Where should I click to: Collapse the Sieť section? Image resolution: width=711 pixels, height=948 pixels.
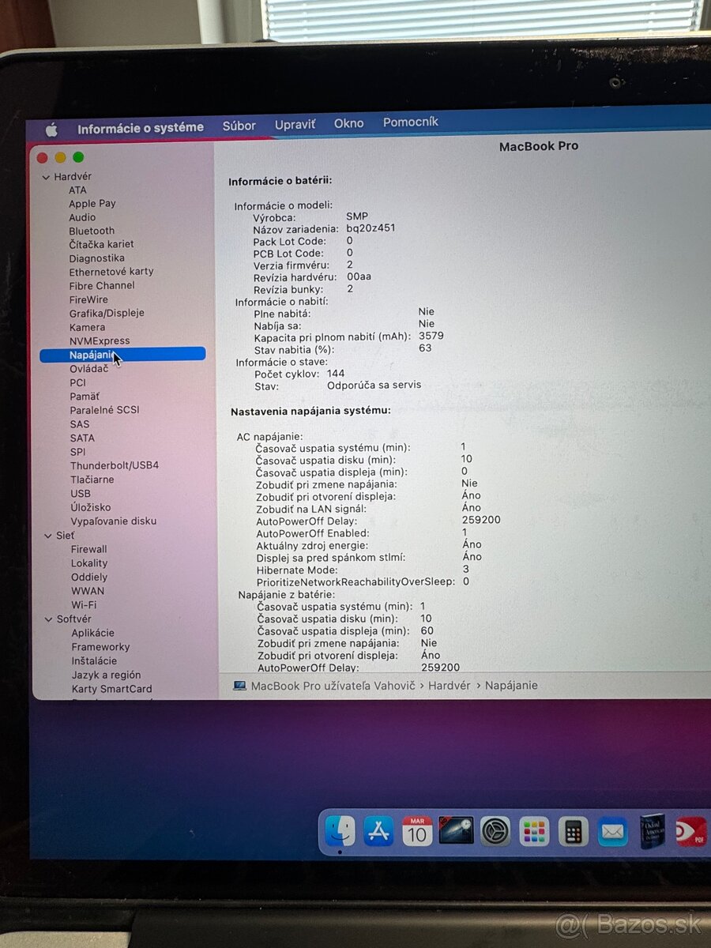(x=48, y=535)
